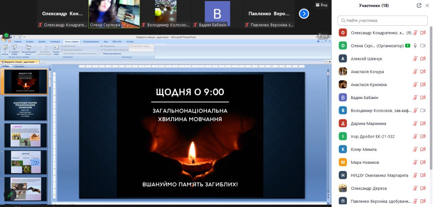Switch to the 'Структура' pane tab

(19, 66)
